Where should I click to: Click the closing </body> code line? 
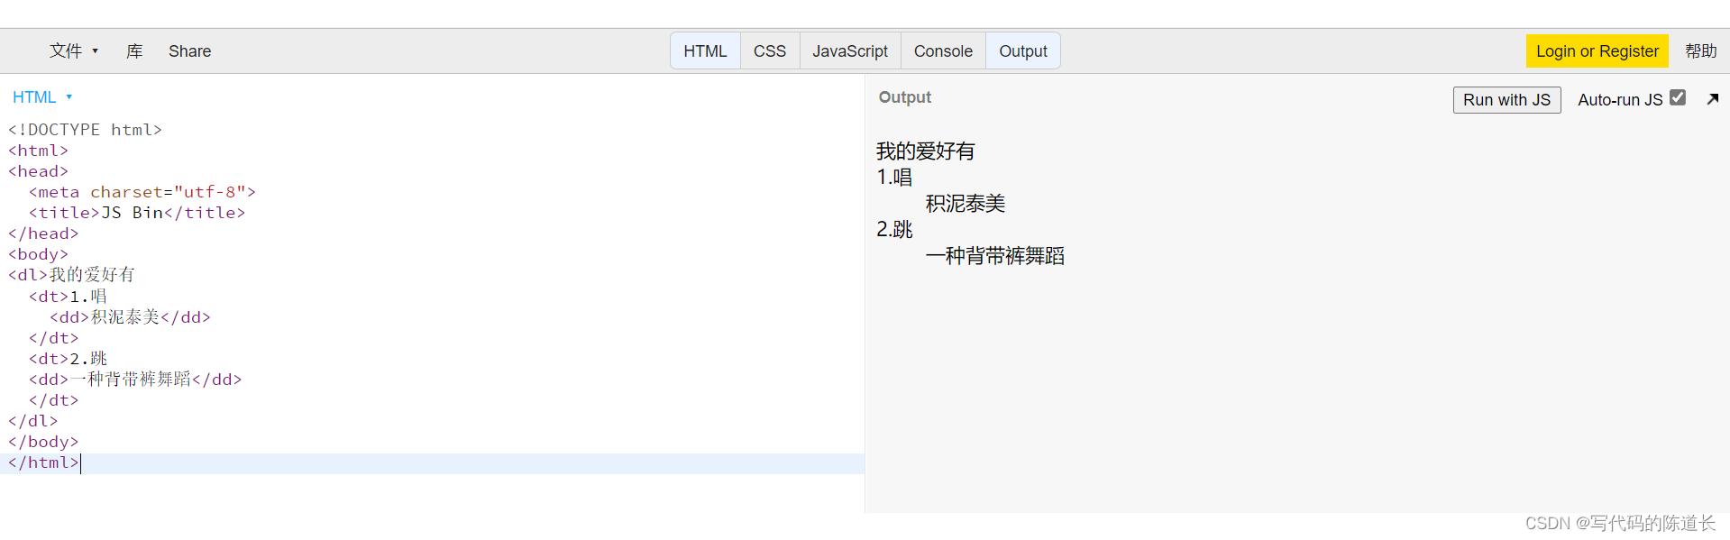coord(43,441)
